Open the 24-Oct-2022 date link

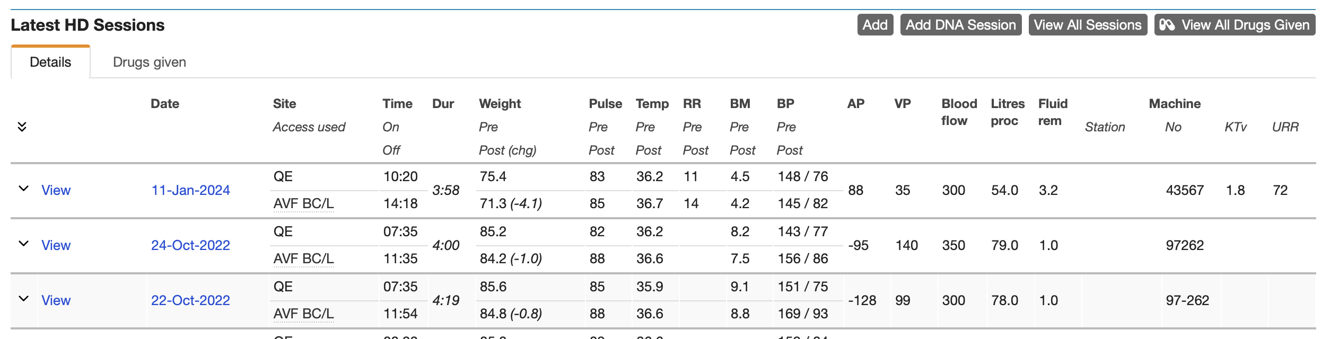coord(190,245)
